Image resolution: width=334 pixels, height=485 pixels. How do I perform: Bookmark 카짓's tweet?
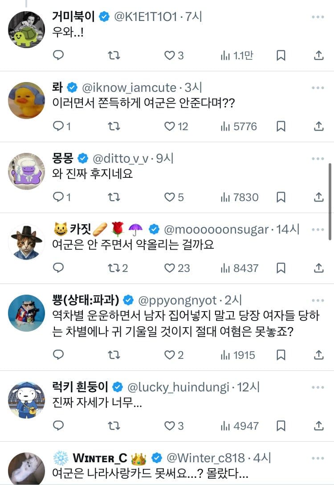pos(281,268)
